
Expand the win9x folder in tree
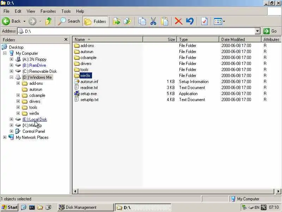[18, 113]
